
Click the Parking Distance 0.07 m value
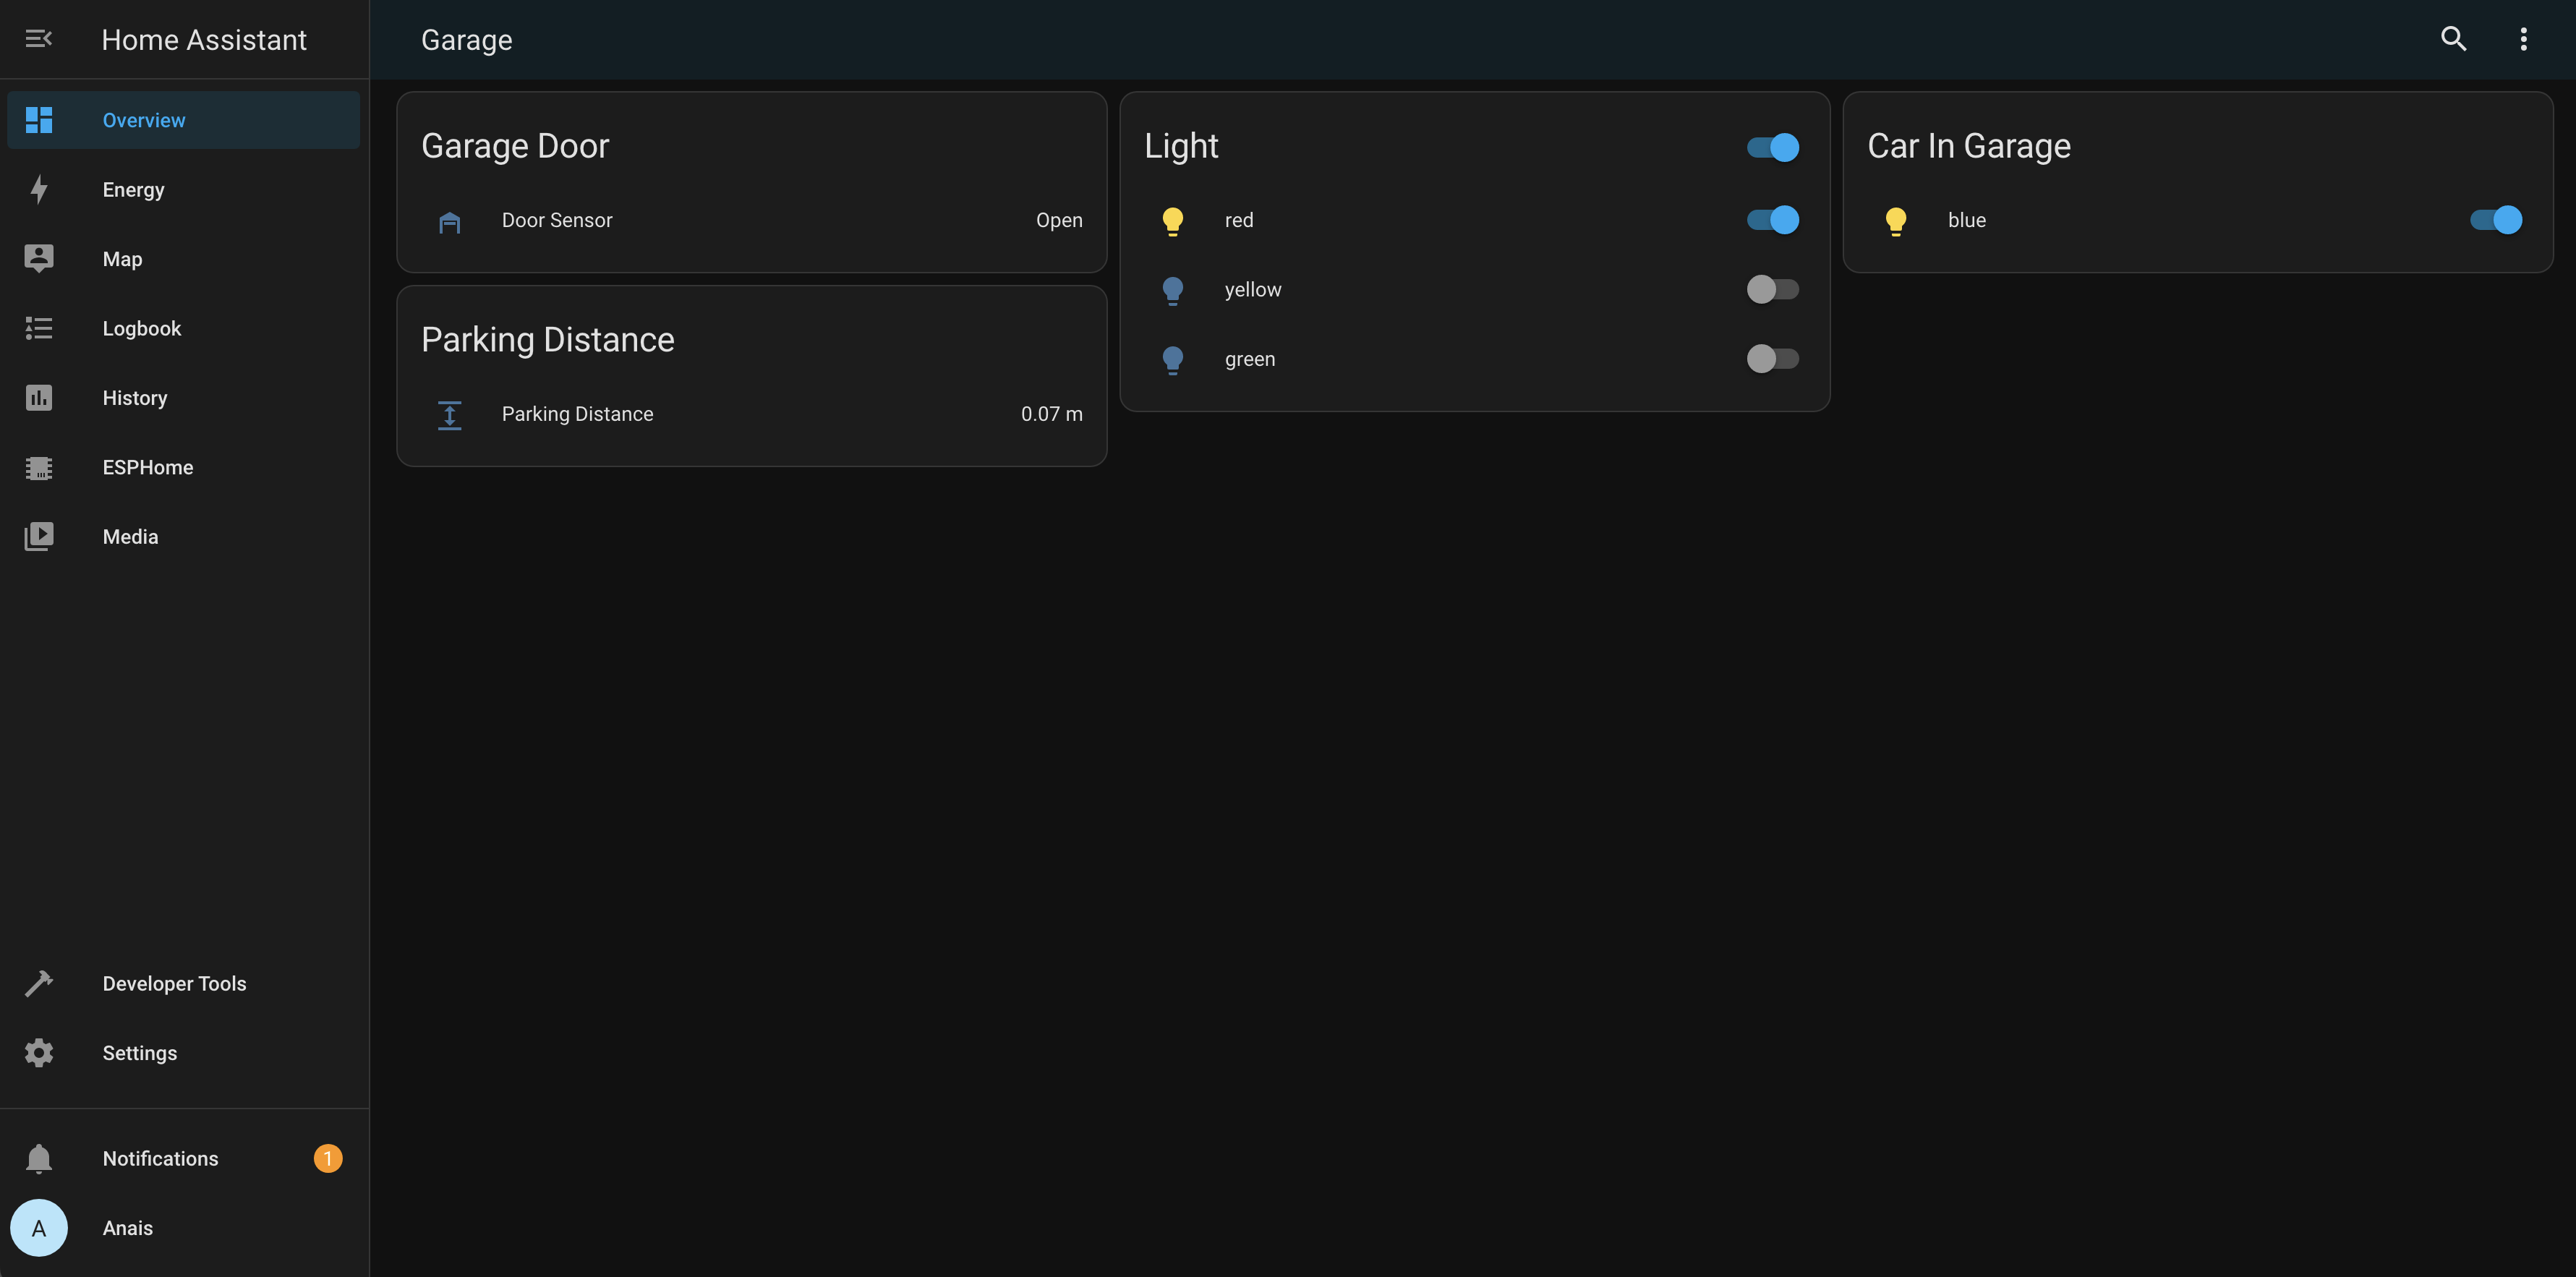click(1051, 414)
